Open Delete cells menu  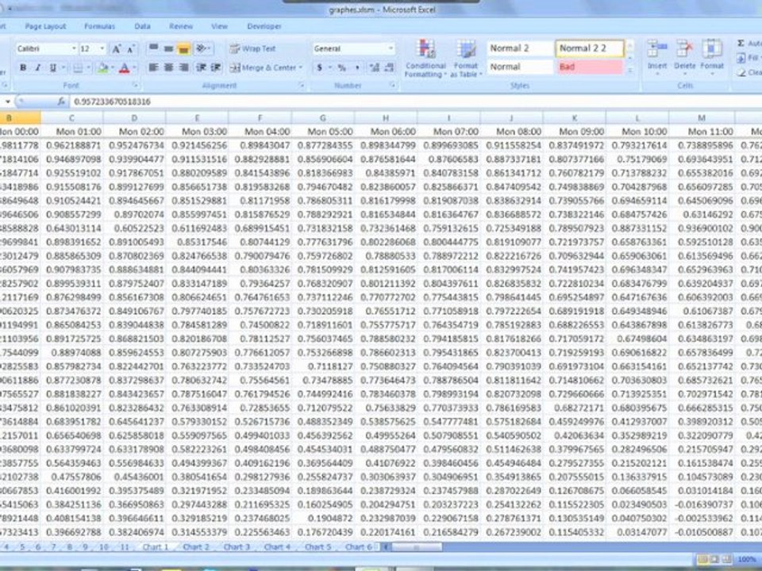pyautogui.click(x=685, y=57)
